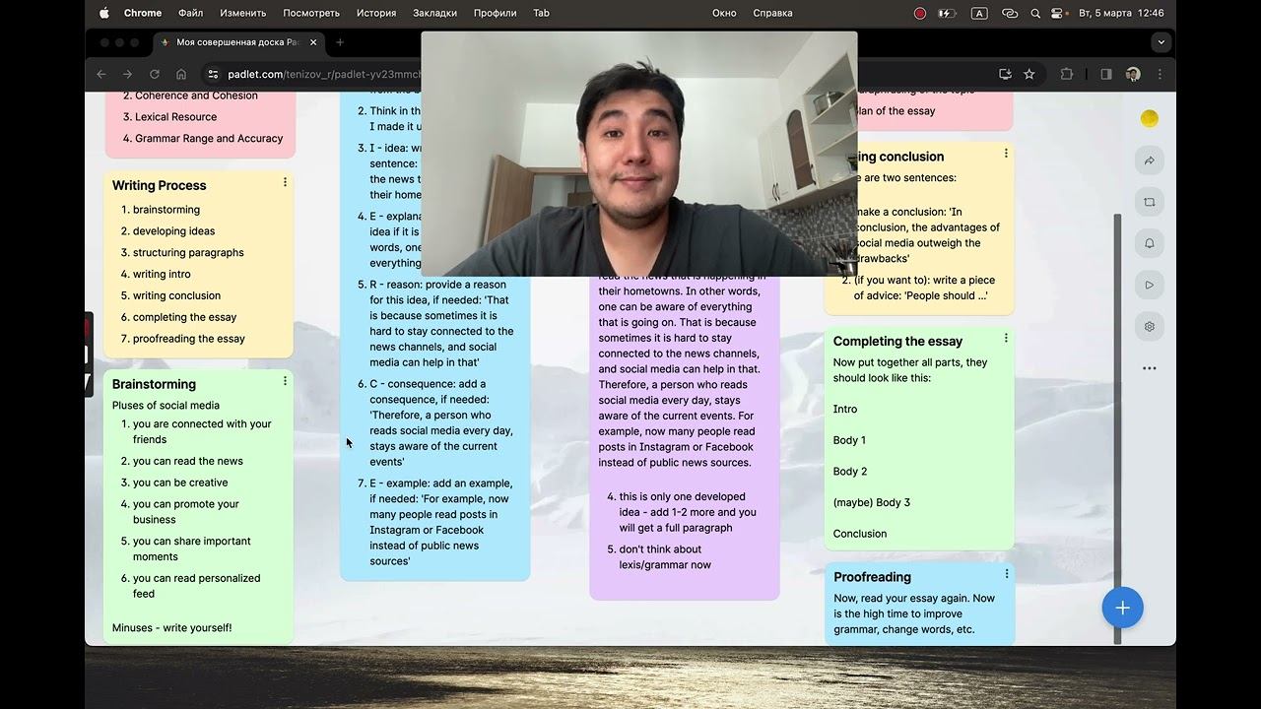The width and height of the screenshot is (1261, 709).
Task: Open Control Center icon
Action: pyautogui.click(x=1058, y=13)
